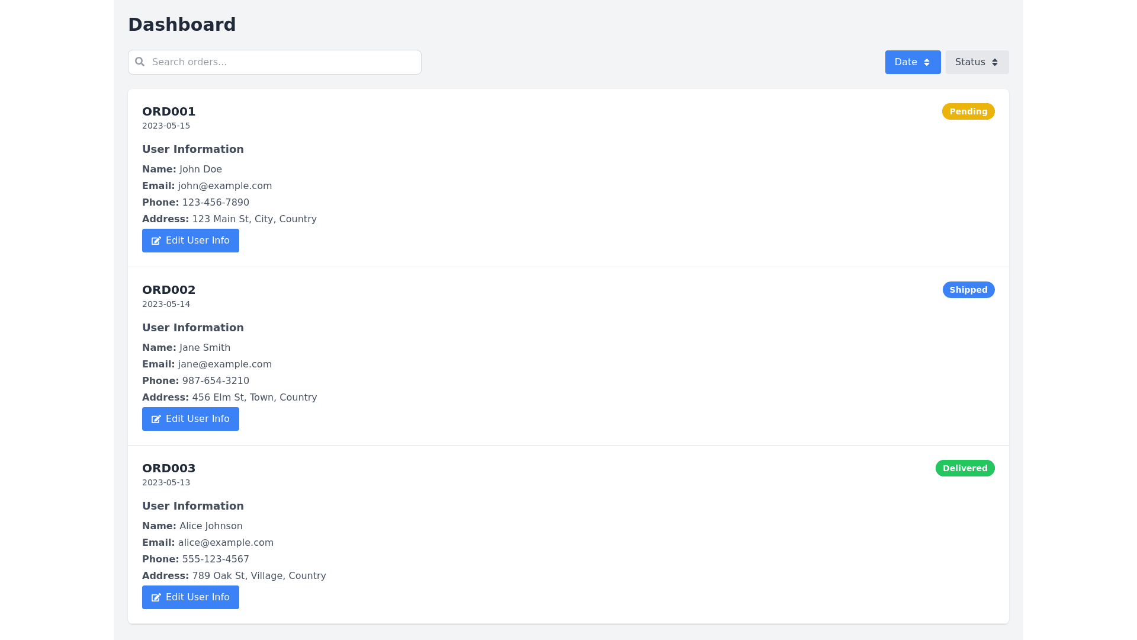Click the yellow Pending status badge

click(x=968, y=111)
